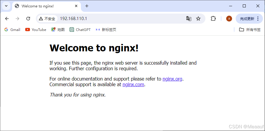Viewport: 265px width, 131px height.
Task: Open the 完成更新 menu button
Action: (x=249, y=19)
